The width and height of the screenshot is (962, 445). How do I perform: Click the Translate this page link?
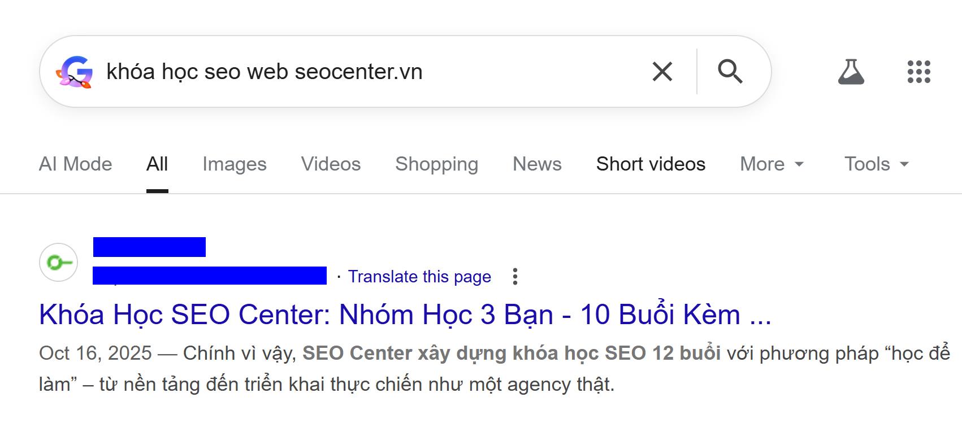(419, 276)
